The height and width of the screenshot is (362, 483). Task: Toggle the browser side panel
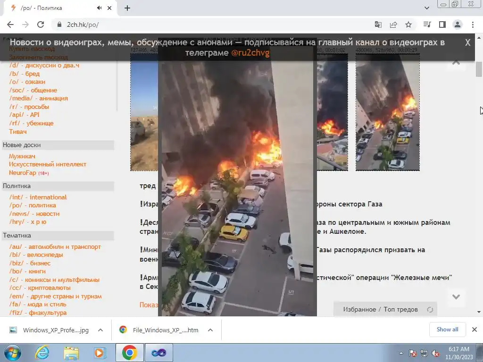pyautogui.click(x=442, y=25)
